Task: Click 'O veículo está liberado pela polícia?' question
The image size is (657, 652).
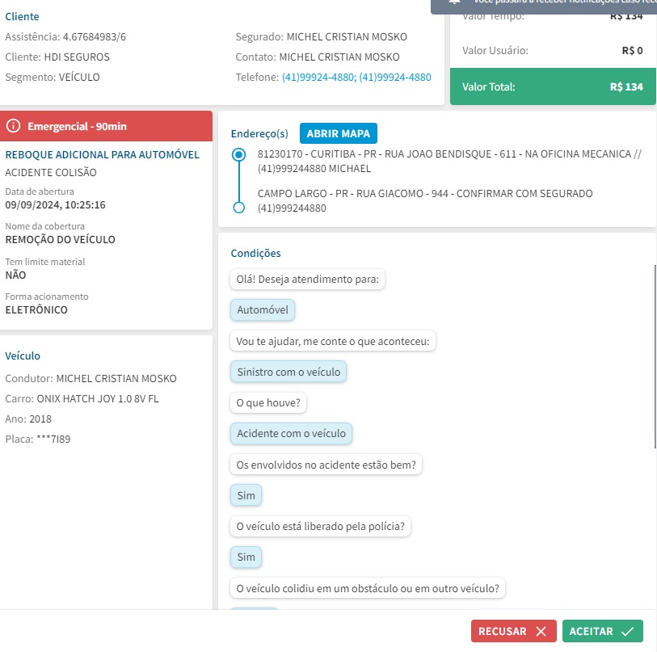Action: point(320,526)
